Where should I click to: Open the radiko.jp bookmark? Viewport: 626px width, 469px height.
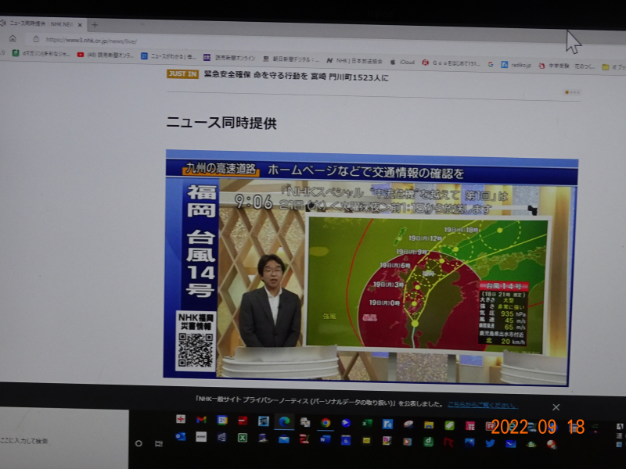[516, 65]
